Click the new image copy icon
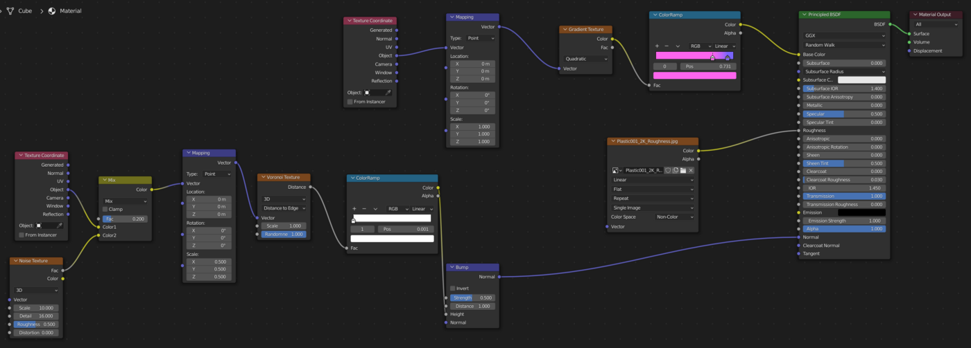The width and height of the screenshot is (971, 348). pyautogui.click(x=676, y=170)
